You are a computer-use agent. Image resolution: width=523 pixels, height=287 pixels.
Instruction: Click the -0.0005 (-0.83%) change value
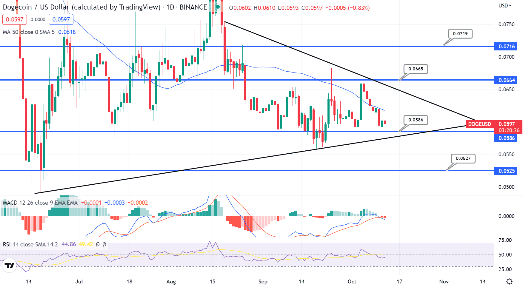pyautogui.click(x=347, y=8)
